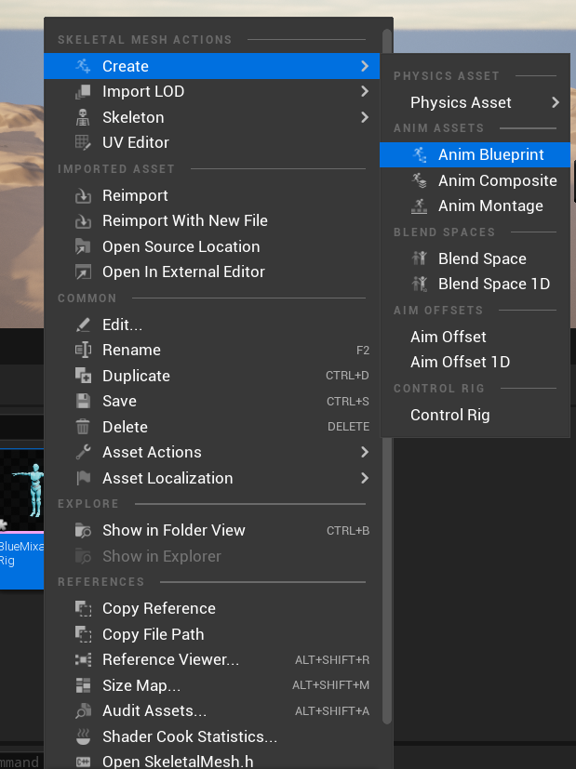The height and width of the screenshot is (769, 576).
Task: Select Reference Viewer... entry
Action: (211, 659)
